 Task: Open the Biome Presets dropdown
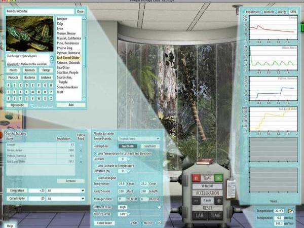coord(139,139)
